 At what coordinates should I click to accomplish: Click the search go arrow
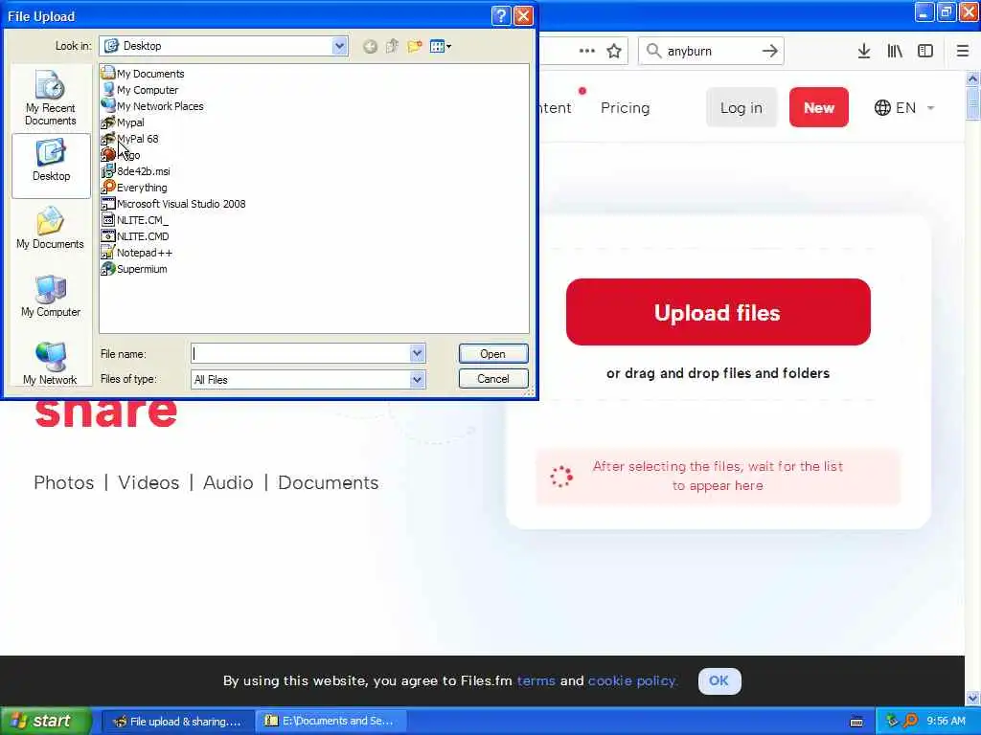tap(770, 52)
